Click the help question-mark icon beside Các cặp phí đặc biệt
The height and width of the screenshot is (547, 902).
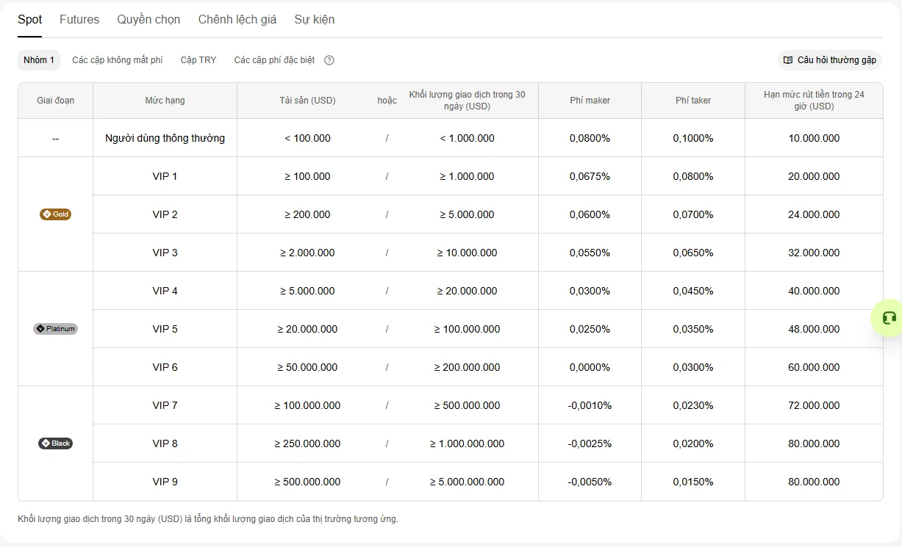tap(329, 60)
